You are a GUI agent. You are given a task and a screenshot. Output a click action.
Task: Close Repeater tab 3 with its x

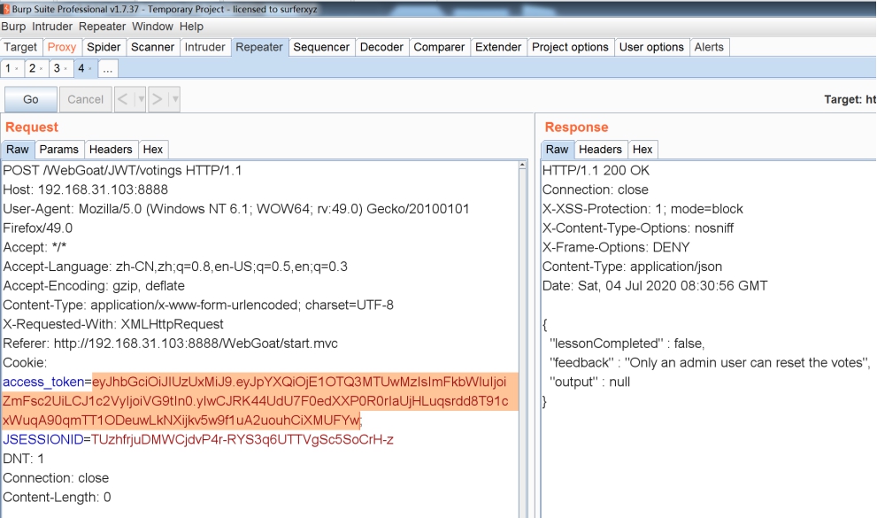65,69
